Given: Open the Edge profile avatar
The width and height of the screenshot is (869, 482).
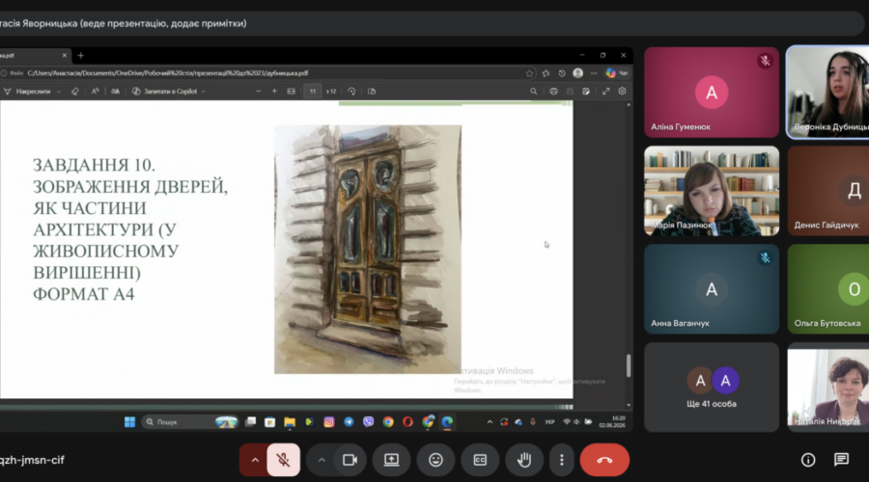Looking at the screenshot, I should [x=578, y=73].
